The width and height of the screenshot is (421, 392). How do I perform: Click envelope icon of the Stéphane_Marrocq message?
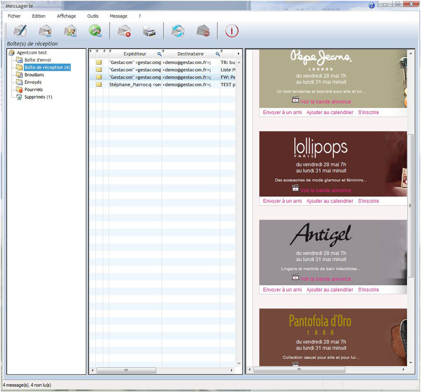point(99,85)
